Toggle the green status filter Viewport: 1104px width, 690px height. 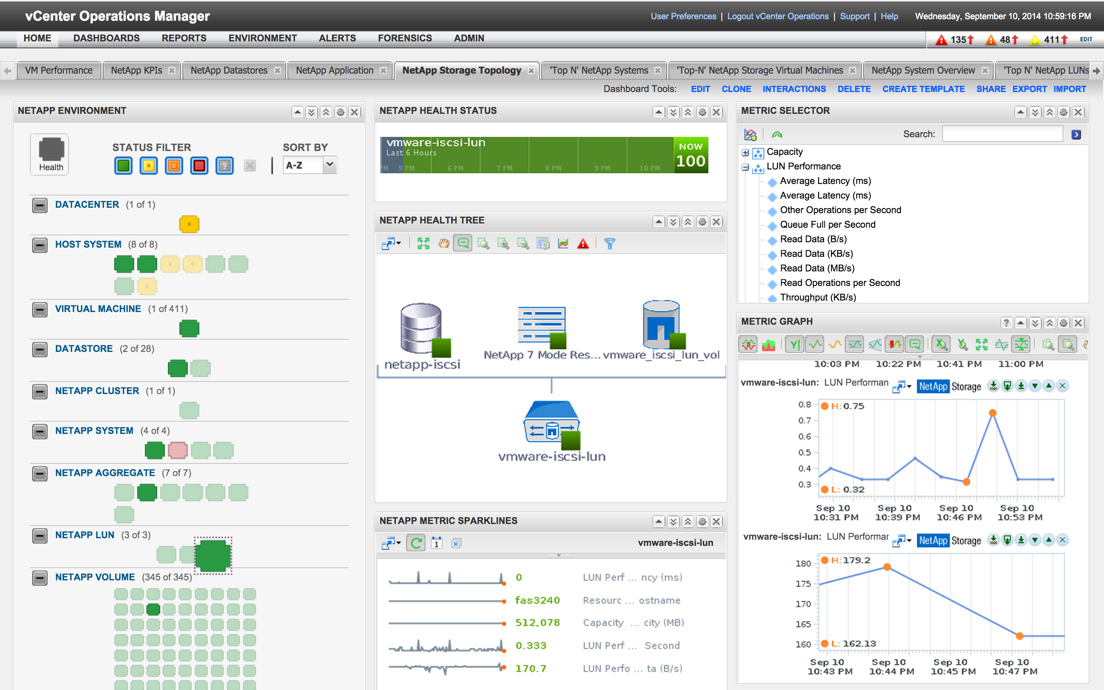[123, 166]
